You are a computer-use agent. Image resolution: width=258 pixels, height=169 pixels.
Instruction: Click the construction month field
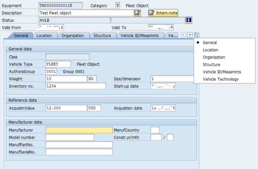170,137
